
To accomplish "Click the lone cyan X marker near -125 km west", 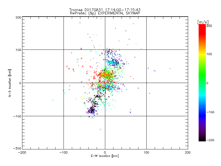I will 53,100.
